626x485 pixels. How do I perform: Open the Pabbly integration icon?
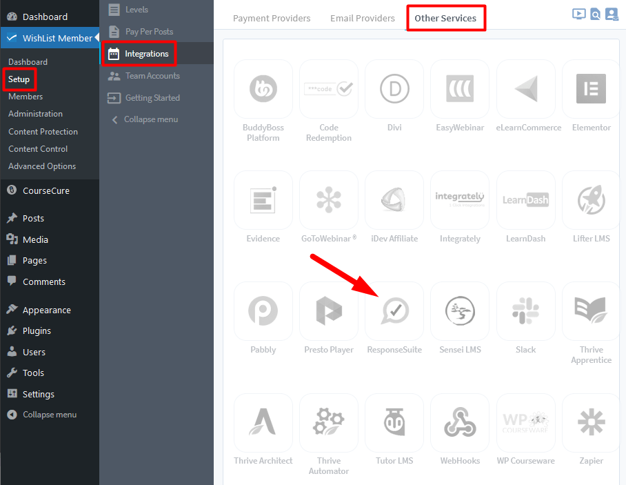point(263,311)
